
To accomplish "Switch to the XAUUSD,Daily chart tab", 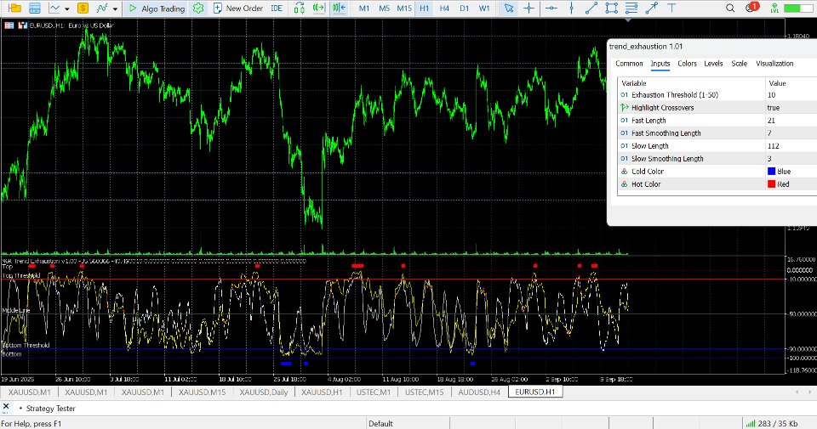I will pos(264,392).
